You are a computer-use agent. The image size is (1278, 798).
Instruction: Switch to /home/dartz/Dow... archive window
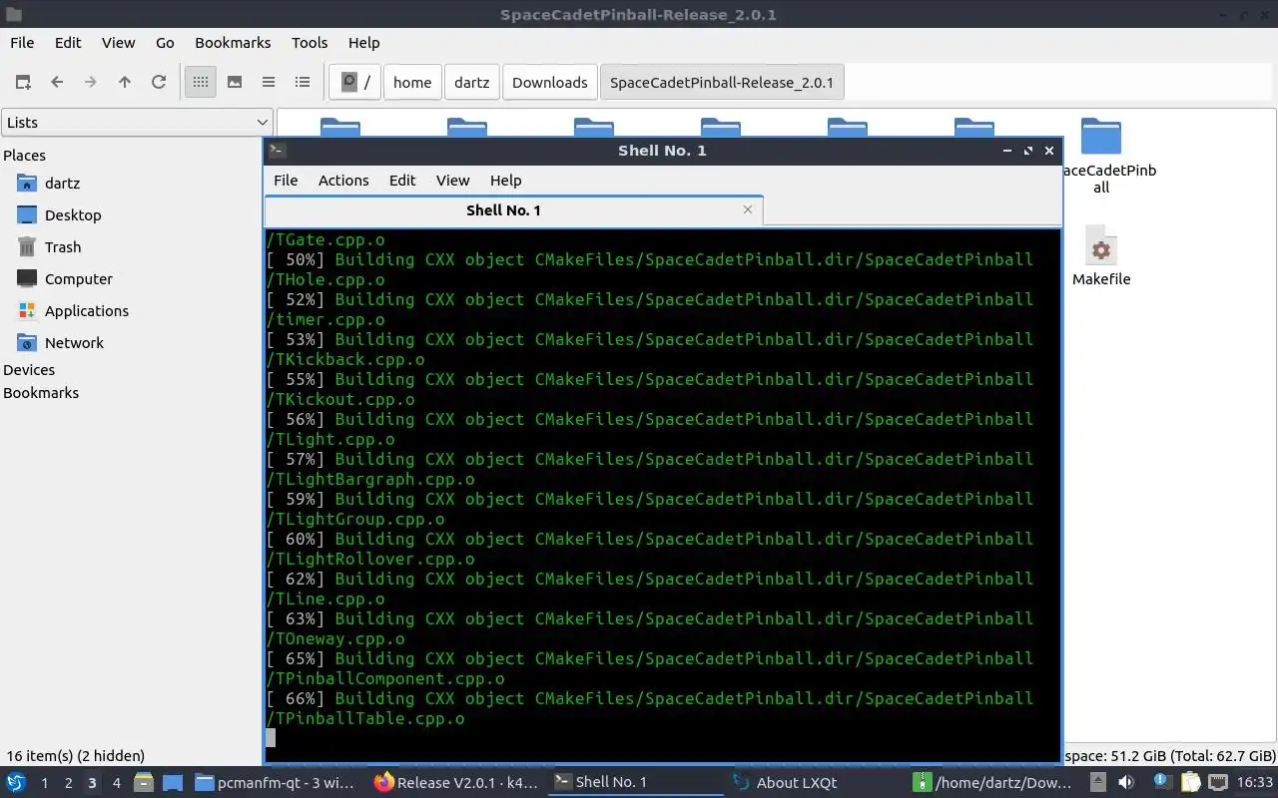pyautogui.click(x=994, y=782)
